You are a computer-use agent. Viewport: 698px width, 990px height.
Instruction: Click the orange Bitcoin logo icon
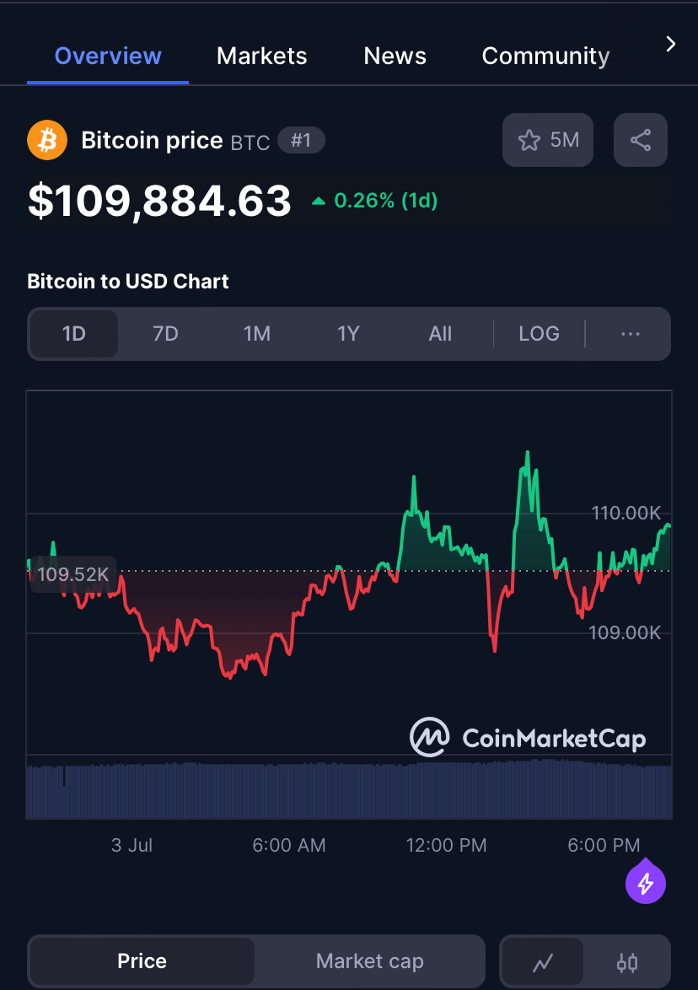coord(47,140)
